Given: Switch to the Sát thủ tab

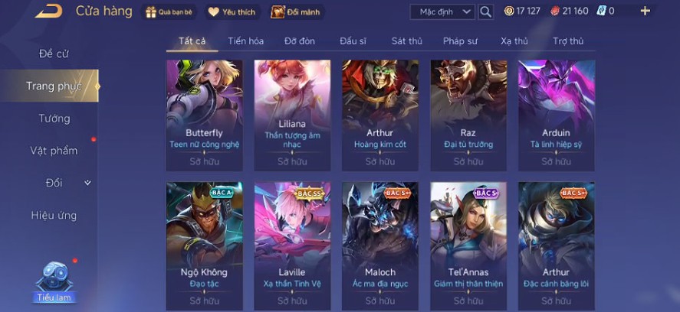Looking at the screenshot, I should point(407,41).
